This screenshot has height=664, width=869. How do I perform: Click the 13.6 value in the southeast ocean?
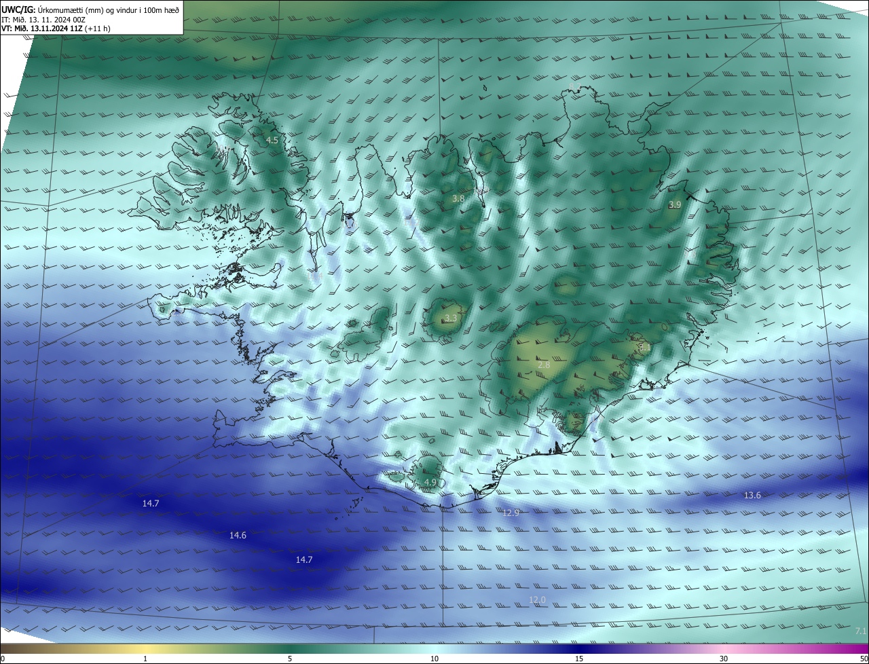[752, 496]
